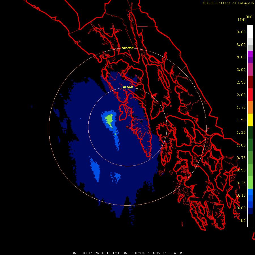Click the 0.50 legend value
255x255 pixels.
tap(241, 170)
